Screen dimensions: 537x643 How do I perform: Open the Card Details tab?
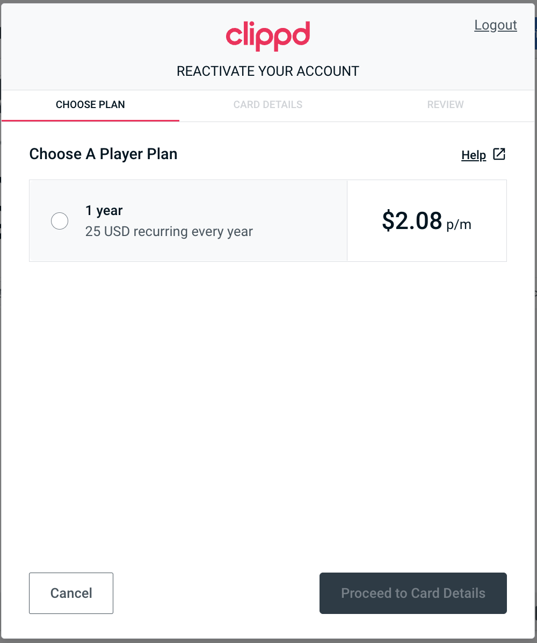[268, 105]
